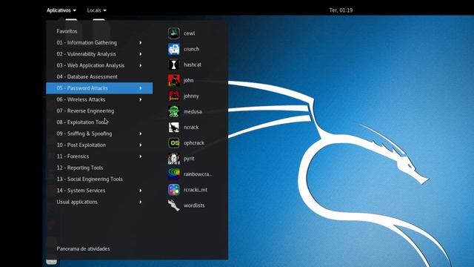Open the crunch tool icon

[x=174, y=49]
